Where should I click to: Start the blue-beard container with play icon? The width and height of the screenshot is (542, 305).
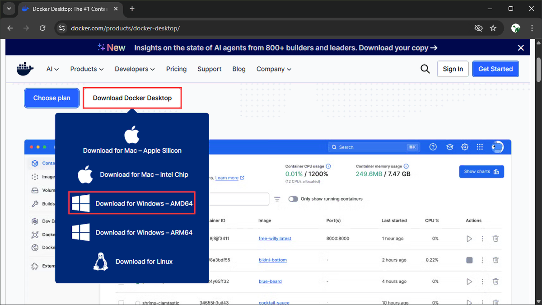[x=469, y=282]
